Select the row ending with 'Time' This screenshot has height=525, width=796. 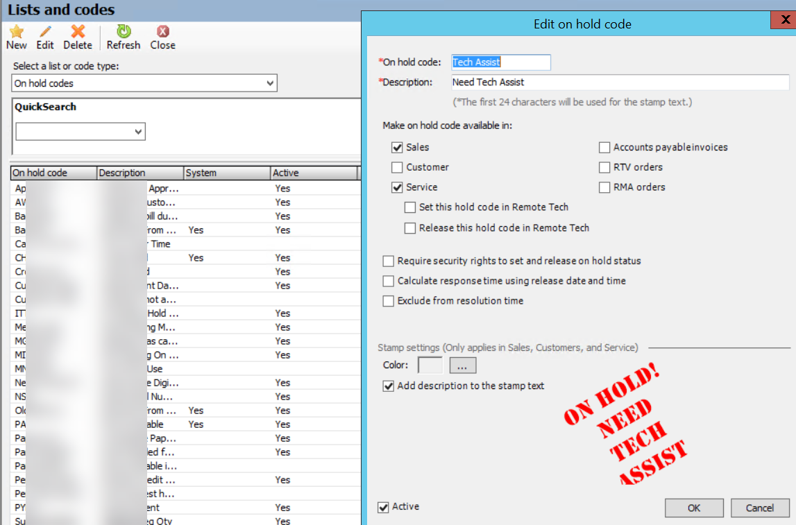coord(185,244)
